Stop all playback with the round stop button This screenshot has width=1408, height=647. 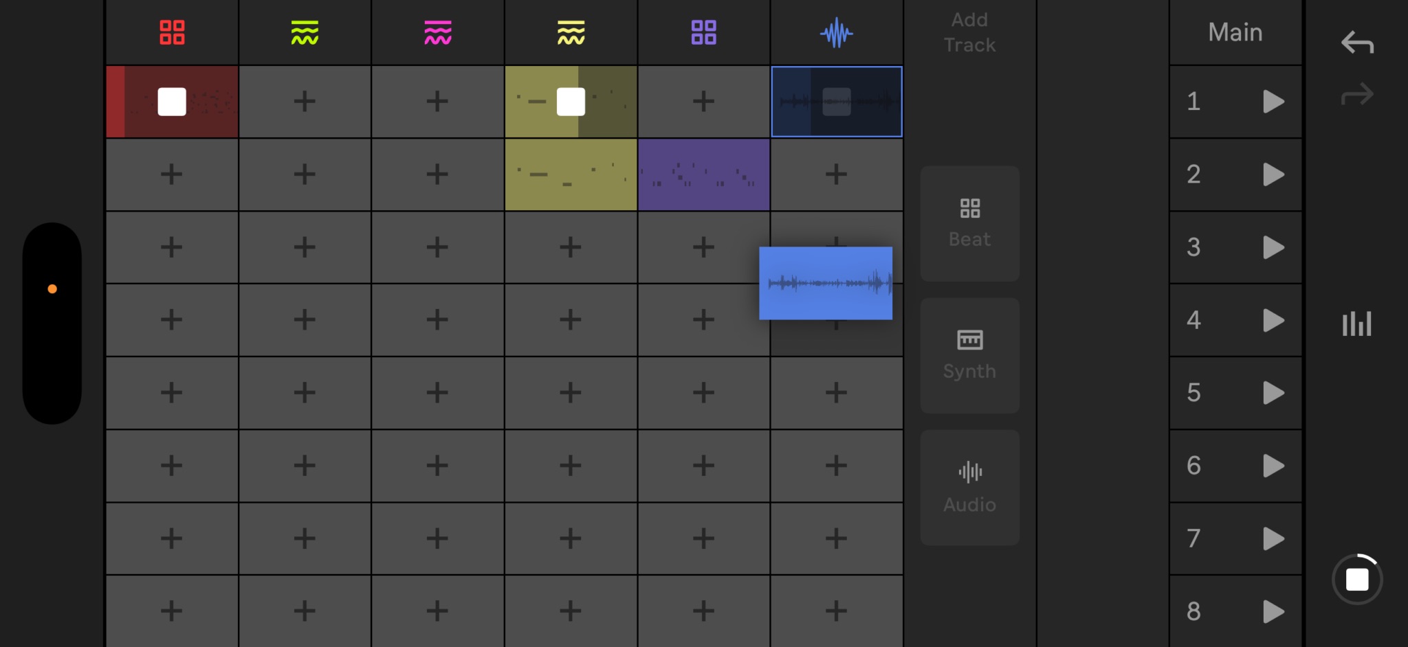1357,579
